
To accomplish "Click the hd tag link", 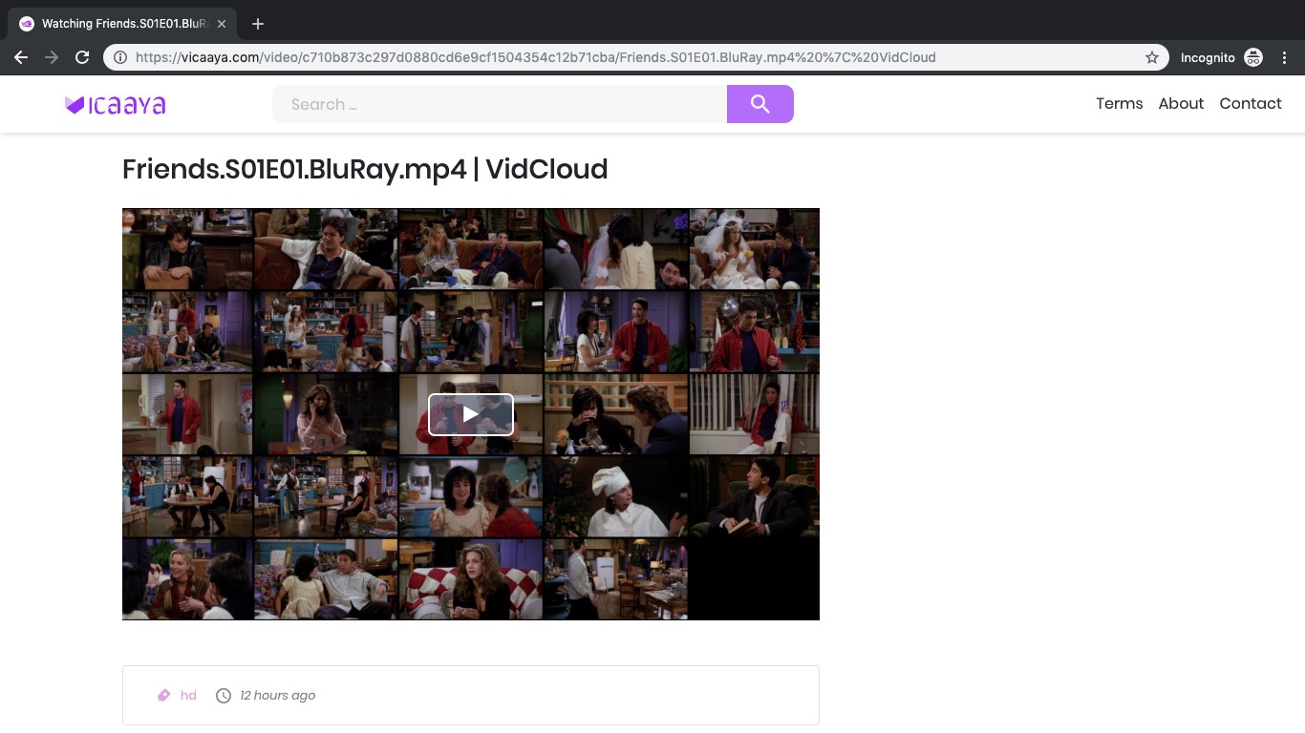I will coord(188,696).
